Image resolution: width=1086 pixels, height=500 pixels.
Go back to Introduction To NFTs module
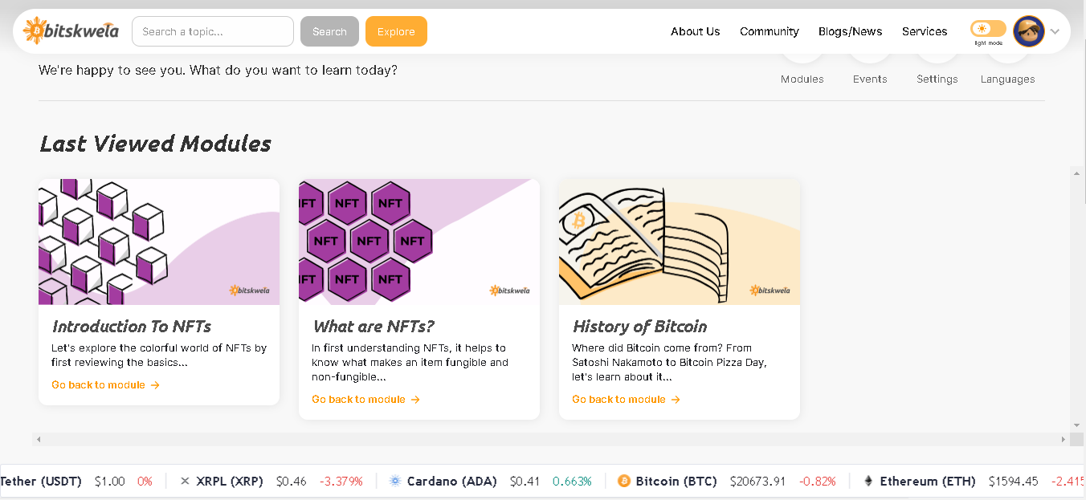coord(105,384)
